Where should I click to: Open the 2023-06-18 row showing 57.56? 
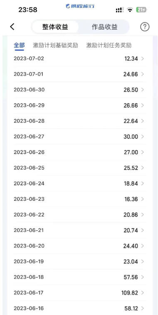click(x=80, y=277)
